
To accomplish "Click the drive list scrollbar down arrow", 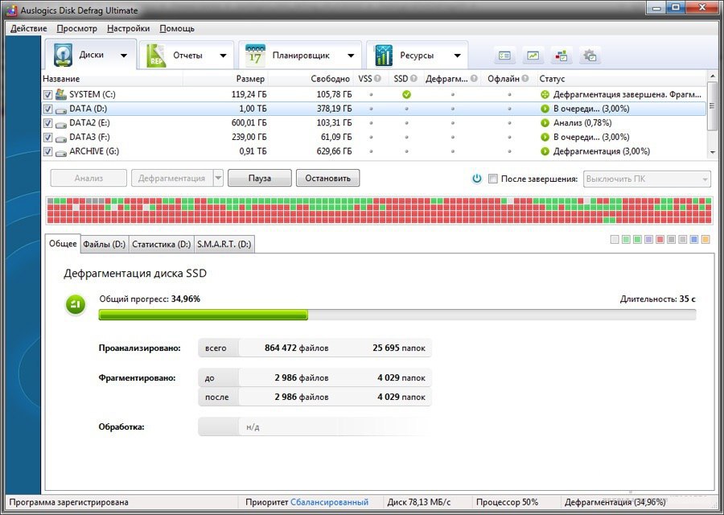I will [712, 152].
